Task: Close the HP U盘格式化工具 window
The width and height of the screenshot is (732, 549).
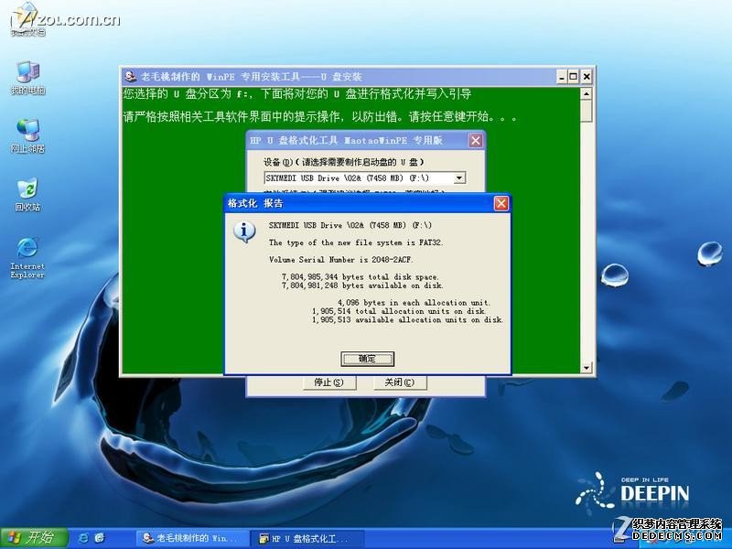Action: (475, 141)
